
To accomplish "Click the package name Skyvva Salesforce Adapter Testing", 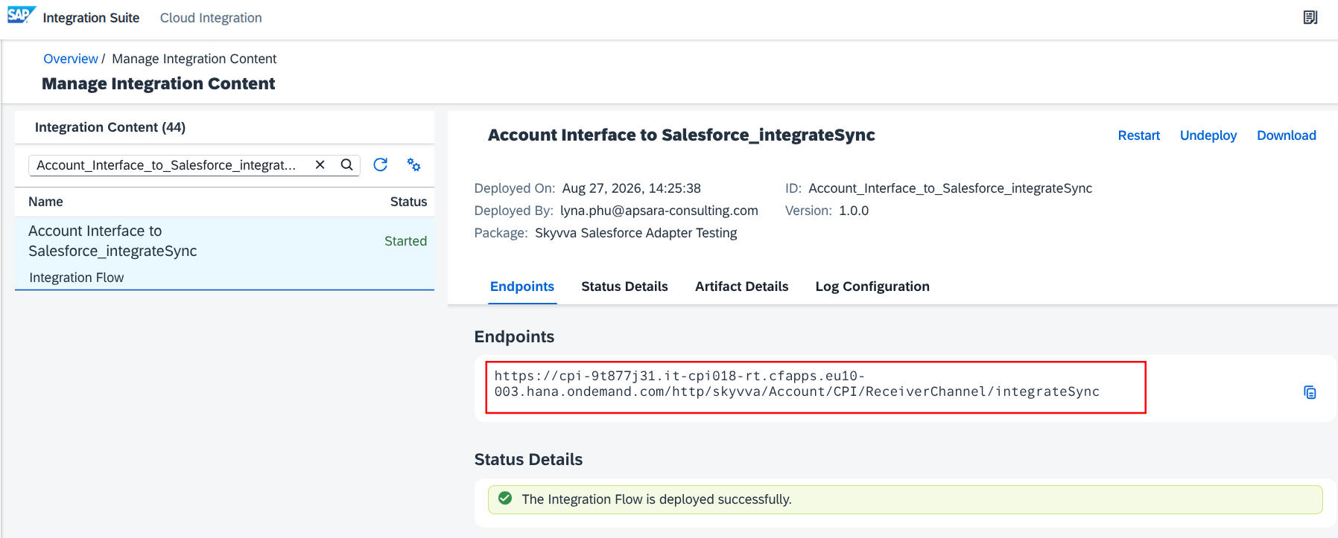I will (636, 233).
